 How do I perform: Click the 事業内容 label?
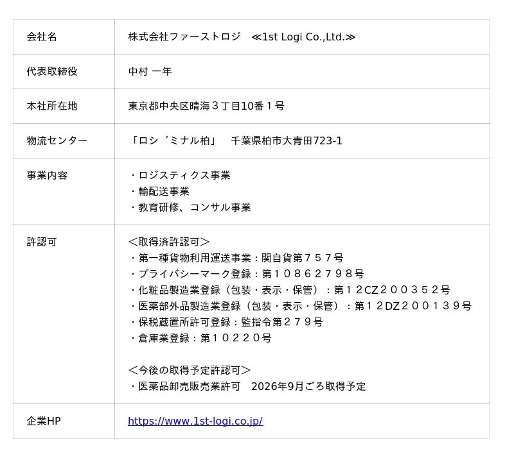click(47, 176)
